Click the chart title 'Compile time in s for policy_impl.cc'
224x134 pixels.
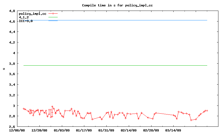(x=117, y=5)
